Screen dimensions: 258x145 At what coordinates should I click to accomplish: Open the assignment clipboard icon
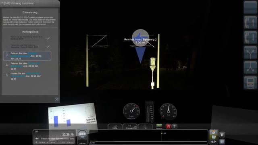coord(214,132)
